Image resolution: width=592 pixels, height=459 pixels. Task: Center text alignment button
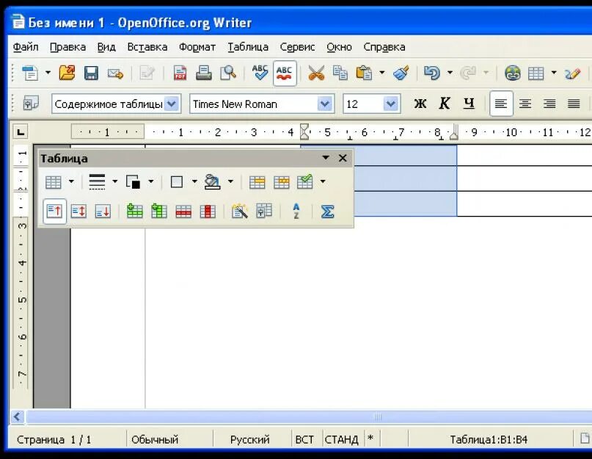525,104
